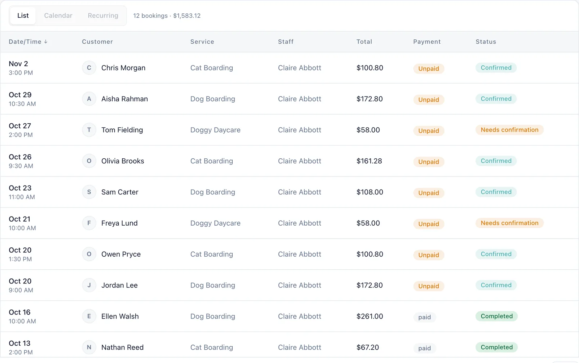Click Nathan Reed's Completed status badge
Screen dimensions: 579x363
[496, 347]
